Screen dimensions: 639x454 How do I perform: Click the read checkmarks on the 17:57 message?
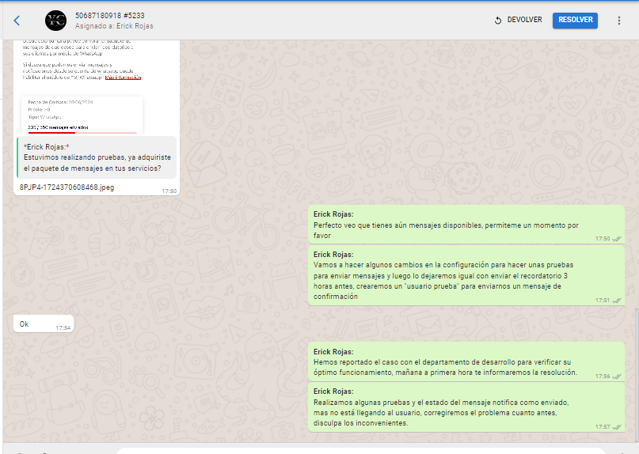click(618, 427)
